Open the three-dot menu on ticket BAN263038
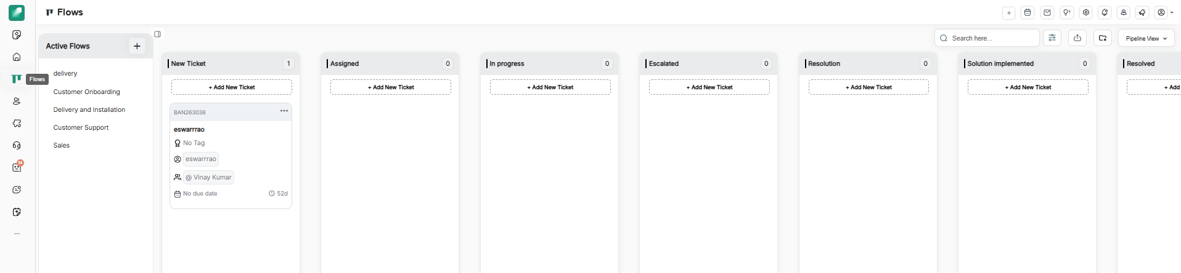This screenshot has width=1181, height=273. [x=284, y=111]
